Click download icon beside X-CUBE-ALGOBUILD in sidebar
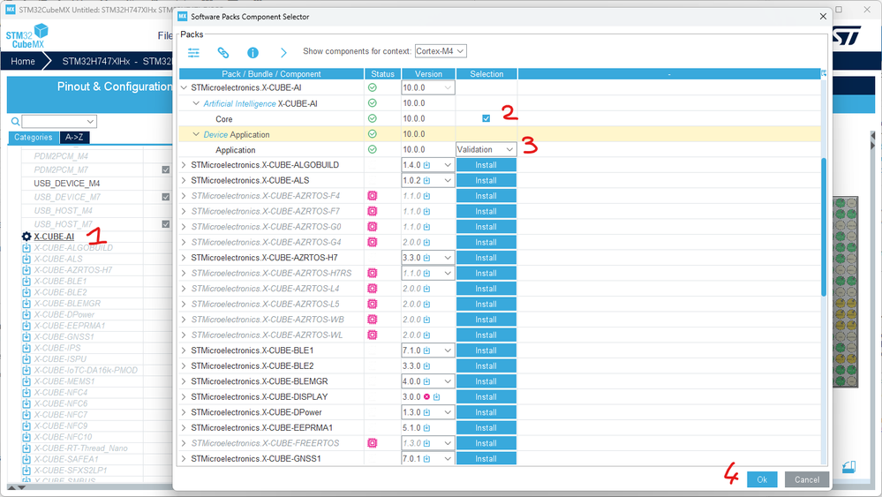The height and width of the screenshot is (497, 882). [26, 248]
